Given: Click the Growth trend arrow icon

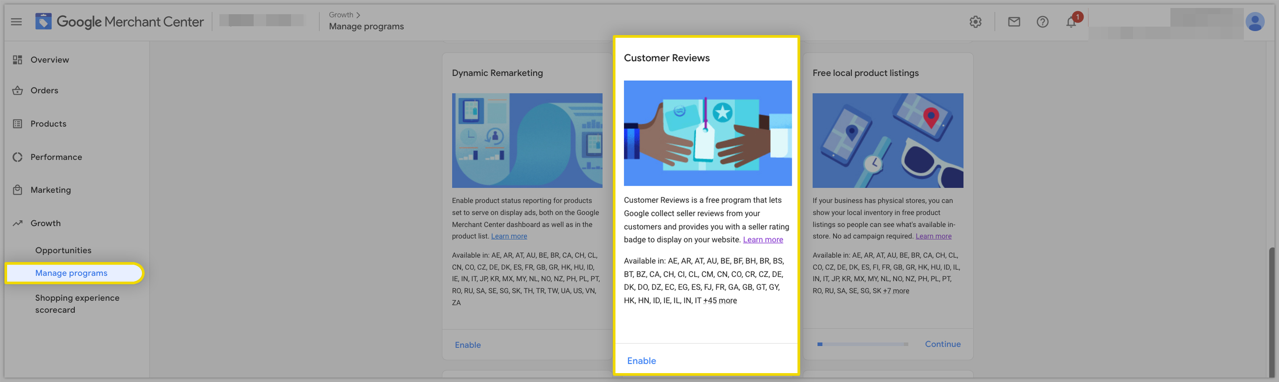Looking at the screenshot, I should point(17,223).
